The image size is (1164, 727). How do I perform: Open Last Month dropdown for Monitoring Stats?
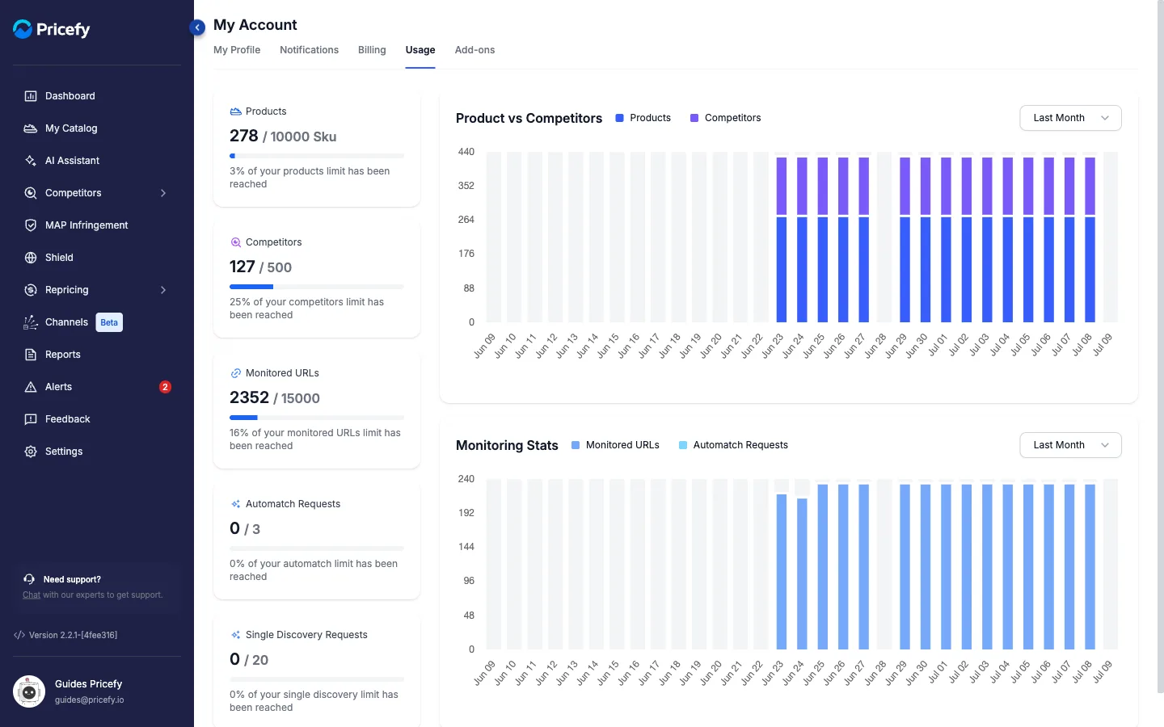[x=1070, y=445]
